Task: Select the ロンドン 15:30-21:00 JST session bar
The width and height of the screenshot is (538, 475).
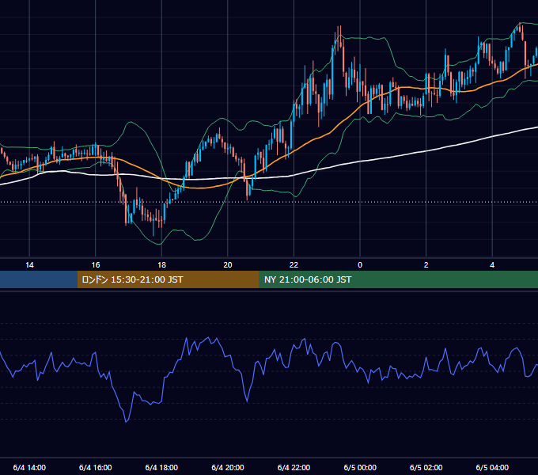Action: point(168,279)
